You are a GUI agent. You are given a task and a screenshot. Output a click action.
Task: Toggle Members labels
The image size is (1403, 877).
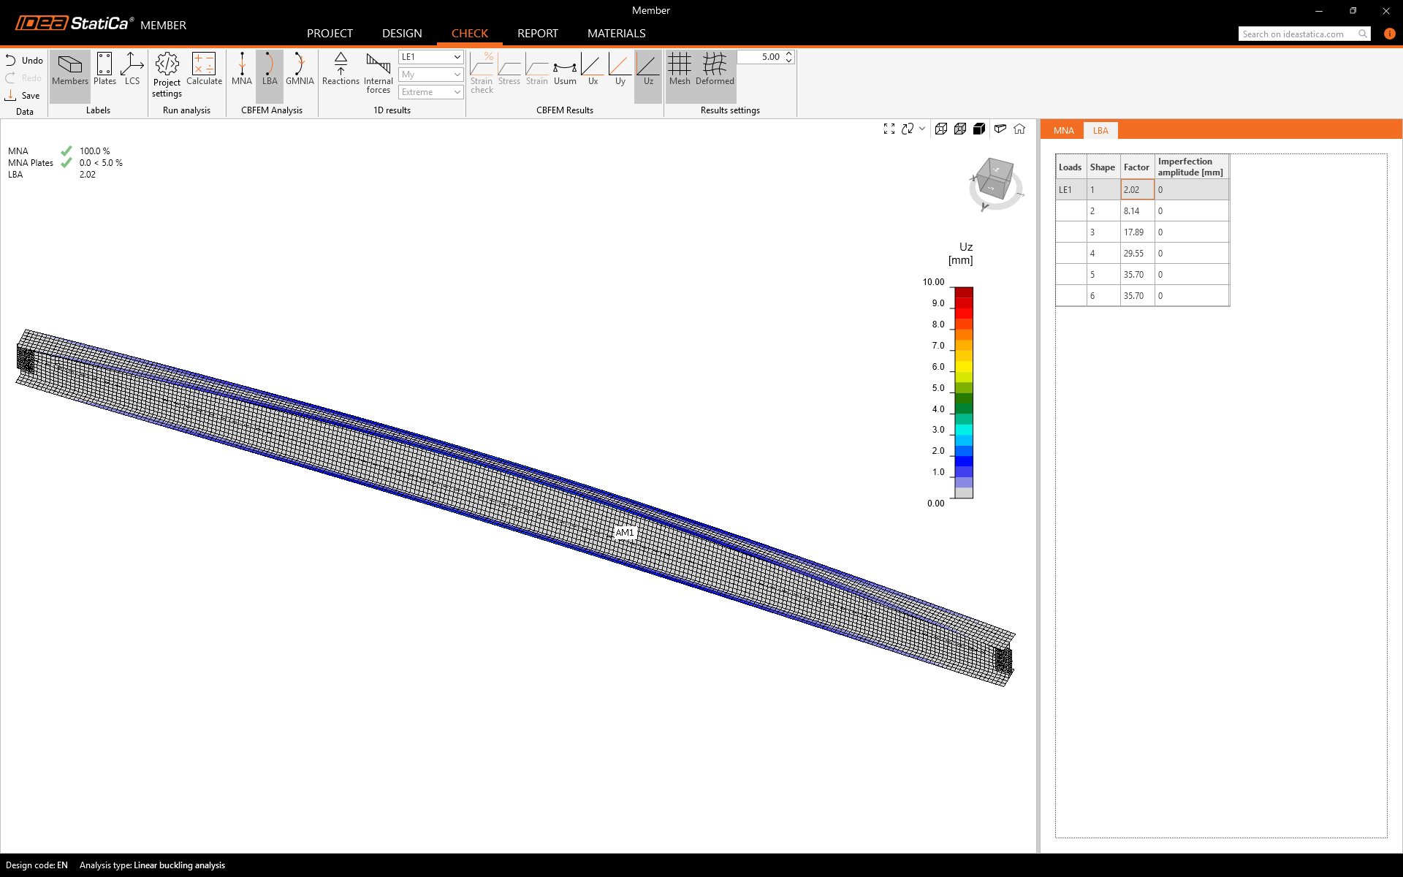pyautogui.click(x=70, y=69)
